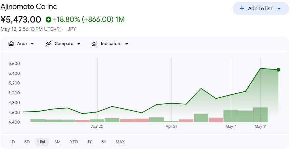The height and width of the screenshot is (149, 291).
Task: Switch to the 6M time range
Action: pos(57,142)
